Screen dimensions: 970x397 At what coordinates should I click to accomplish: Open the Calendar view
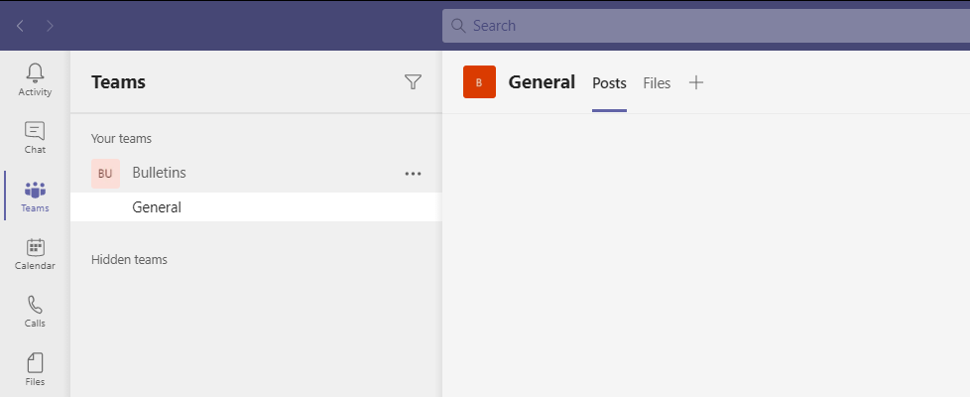tap(35, 253)
